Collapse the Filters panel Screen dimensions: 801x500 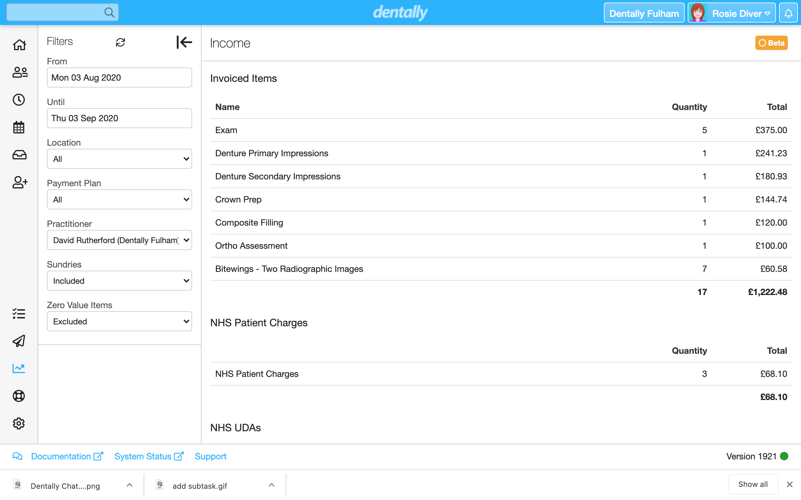coord(184,42)
